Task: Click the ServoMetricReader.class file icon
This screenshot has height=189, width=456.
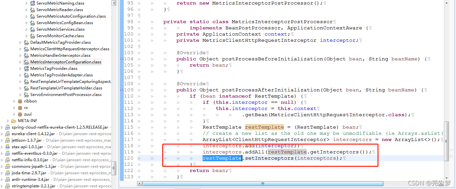Action: point(33,10)
